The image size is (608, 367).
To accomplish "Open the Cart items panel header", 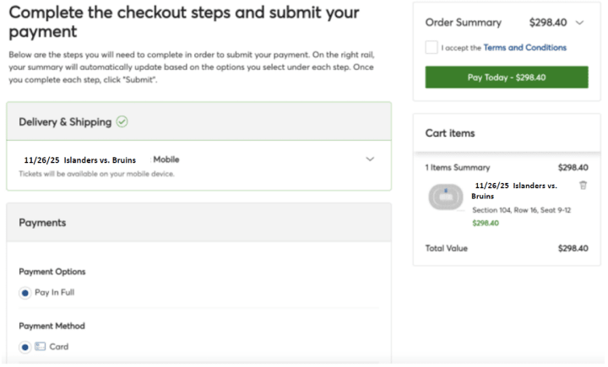I will click(507, 133).
